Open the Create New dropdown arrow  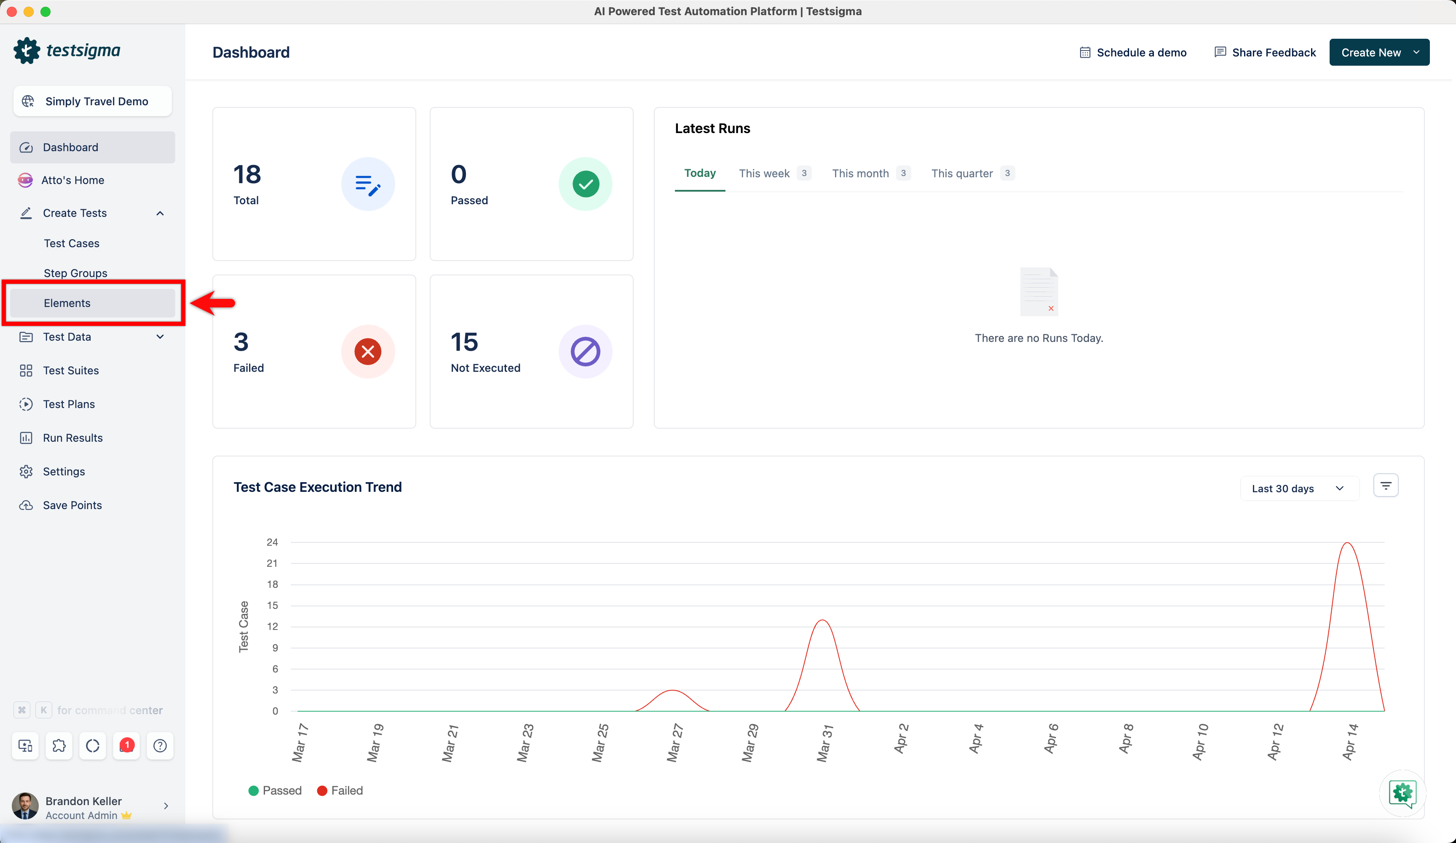point(1416,52)
